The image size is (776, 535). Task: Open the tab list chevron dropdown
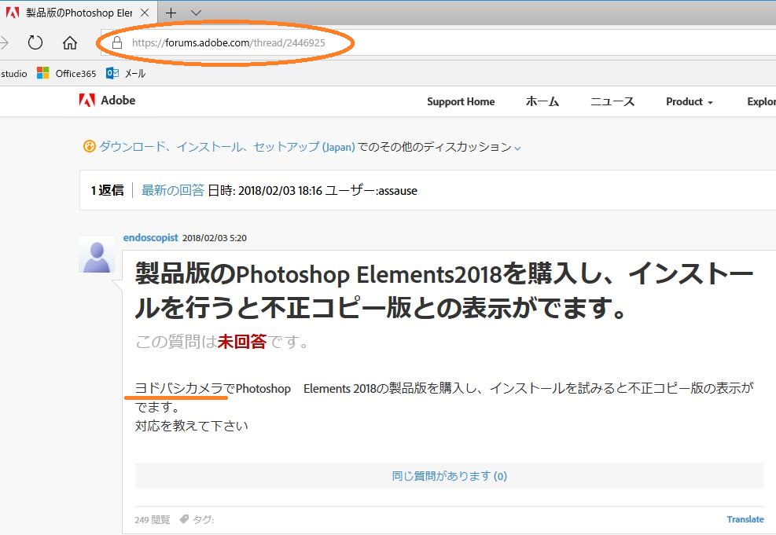tap(196, 13)
